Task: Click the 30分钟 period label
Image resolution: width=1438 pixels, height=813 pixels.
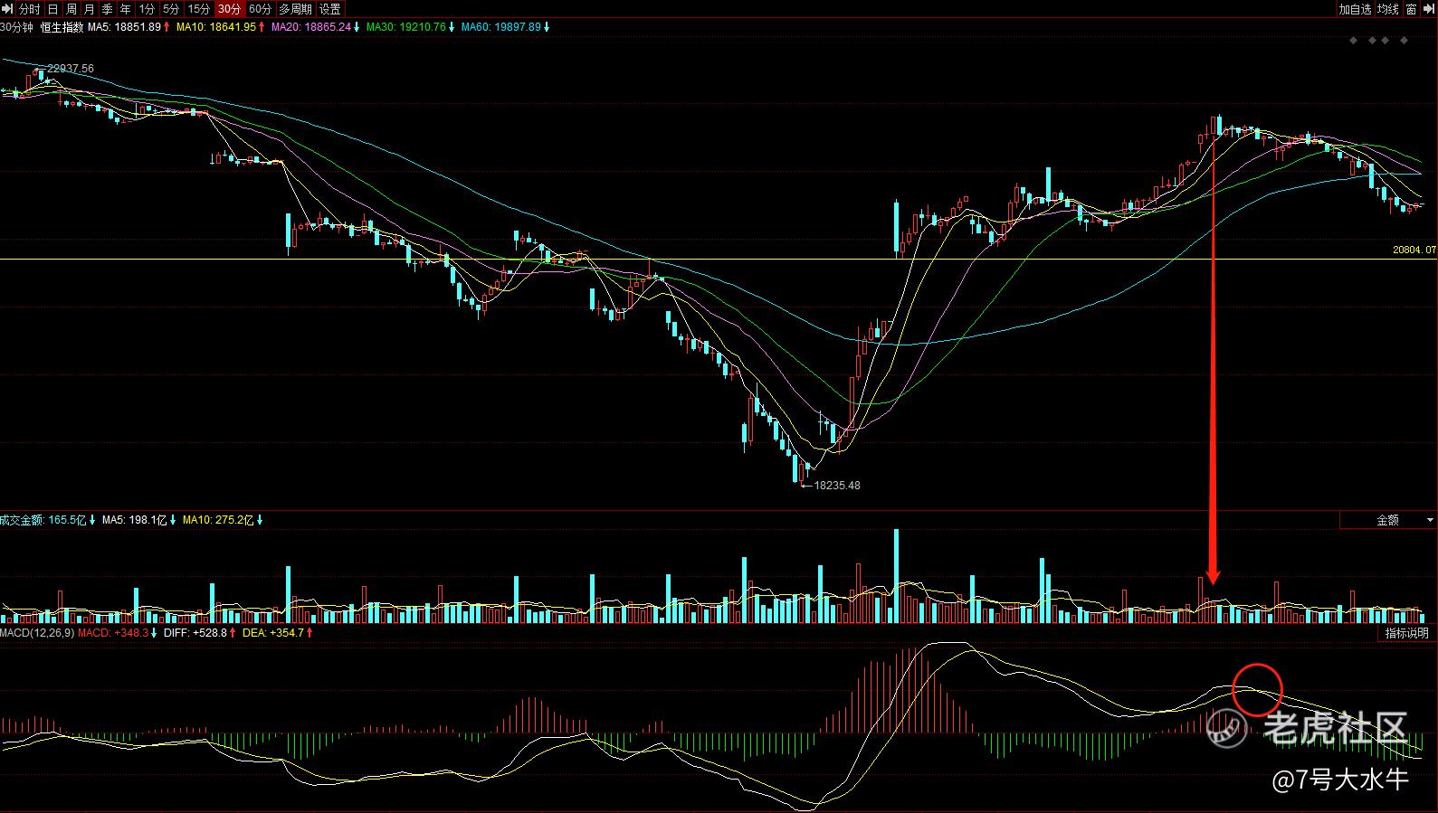Action: pos(16,27)
